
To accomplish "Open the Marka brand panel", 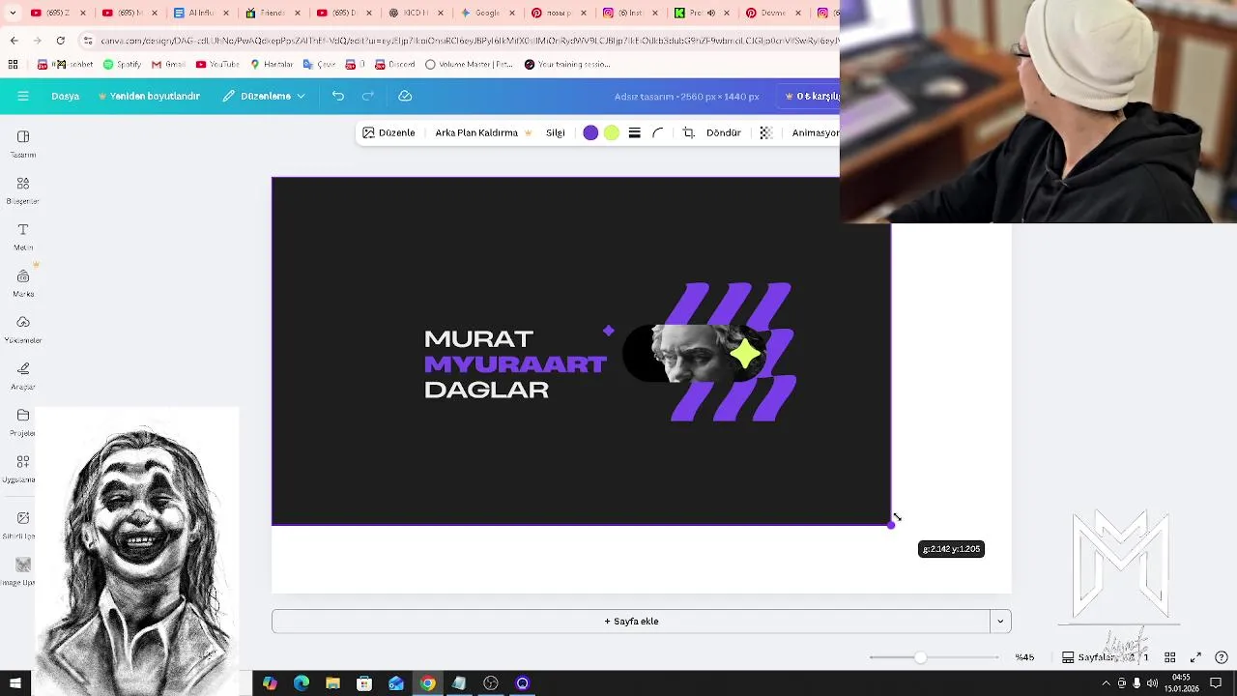I will click(x=23, y=283).
